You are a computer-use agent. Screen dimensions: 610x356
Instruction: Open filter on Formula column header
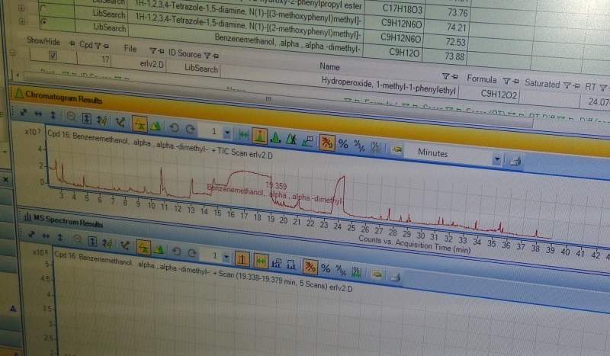(x=506, y=81)
